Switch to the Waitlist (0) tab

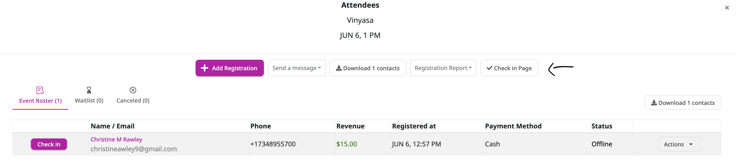click(89, 96)
